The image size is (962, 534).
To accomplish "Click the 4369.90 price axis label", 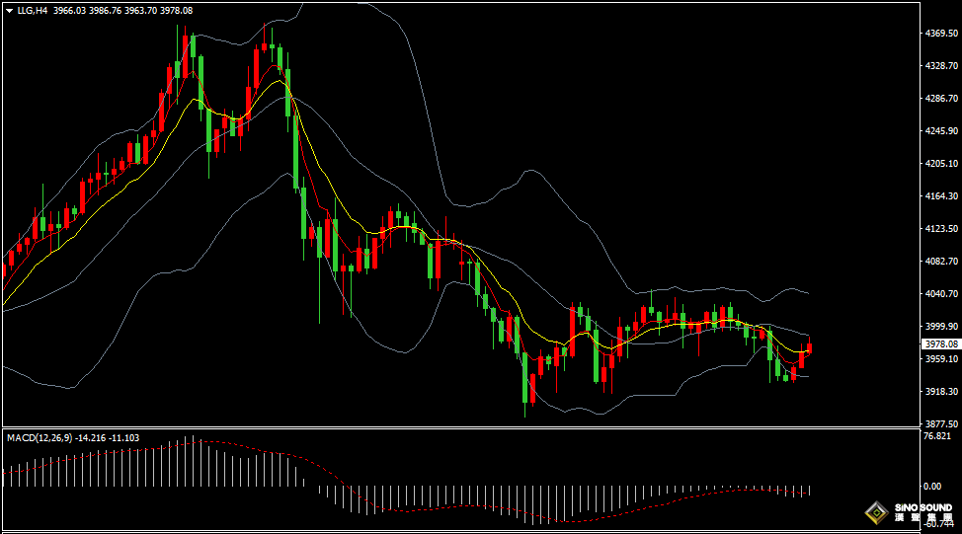I will (x=940, y=34).
